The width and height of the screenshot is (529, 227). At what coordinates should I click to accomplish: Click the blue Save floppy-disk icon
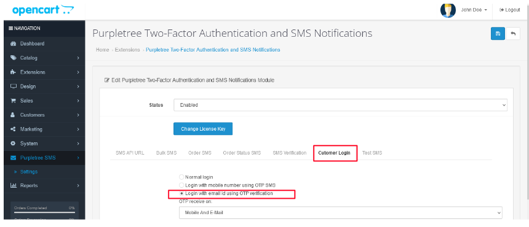click(498, 34)
